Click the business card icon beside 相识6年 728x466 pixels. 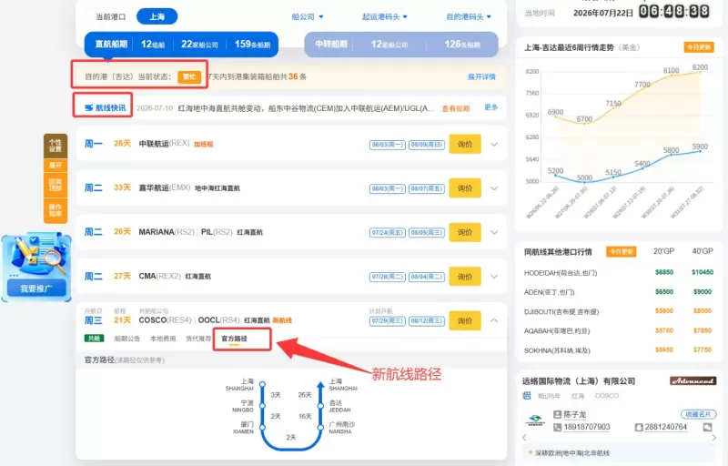[x=527, y=395]
